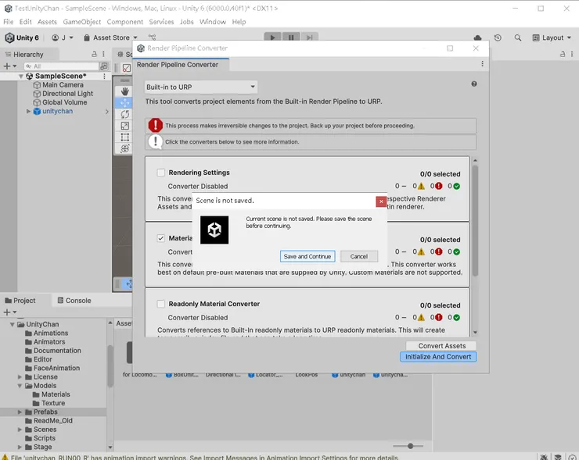The image size is (579, 460).
Task: Select the Animations folder in Project
Action: [51, 333]
